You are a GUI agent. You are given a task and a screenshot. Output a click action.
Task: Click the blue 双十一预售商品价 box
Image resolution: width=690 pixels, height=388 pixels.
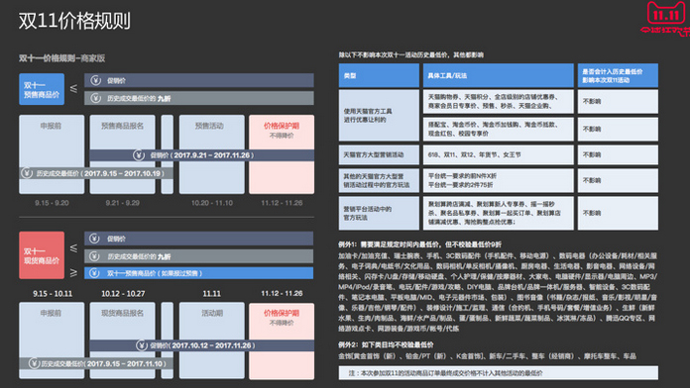pos(42,89)
